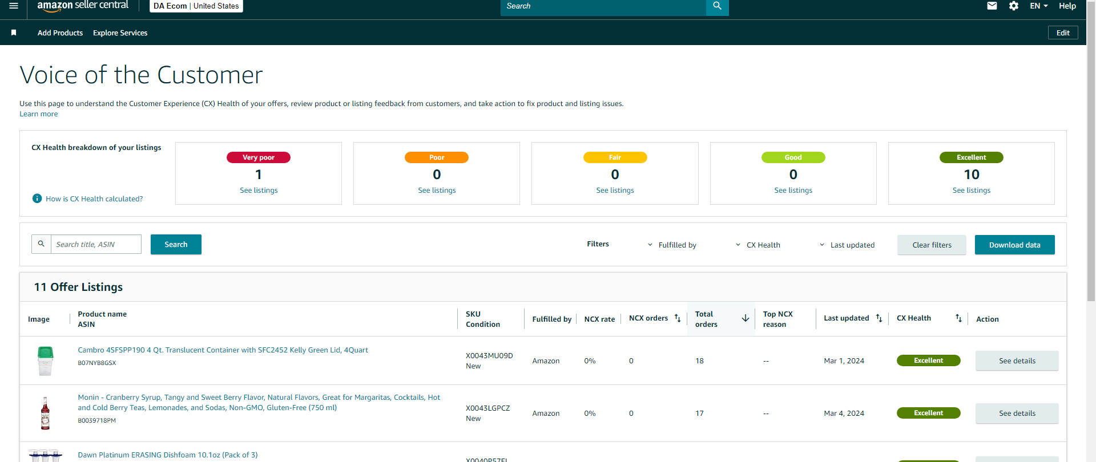Click the top Search input field
The height and width of the screenshot is (462, 1096).
point(603,6)
